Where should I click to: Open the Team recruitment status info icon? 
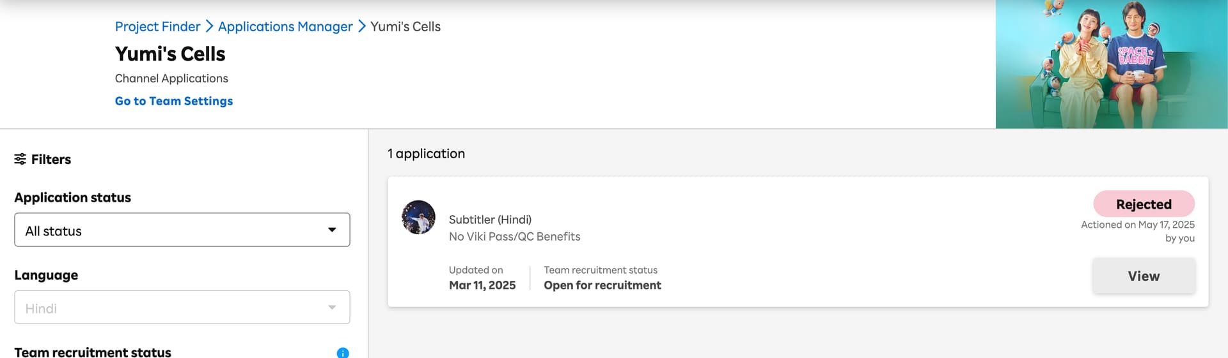pyautogui.click(x=343, y=353)
